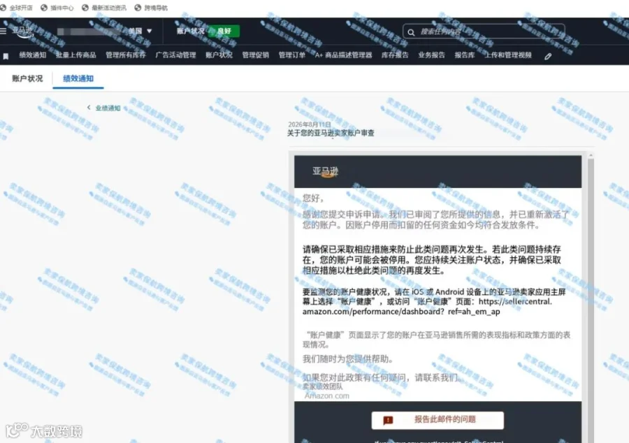Open 上传和管理视频 menu item
The height and width of the screenshot is (443, 629).
[508, 55]
